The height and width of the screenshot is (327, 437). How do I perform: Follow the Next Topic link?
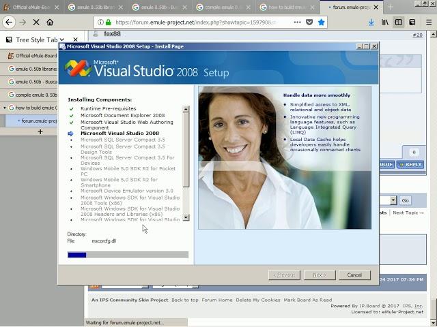coord(408,213)
